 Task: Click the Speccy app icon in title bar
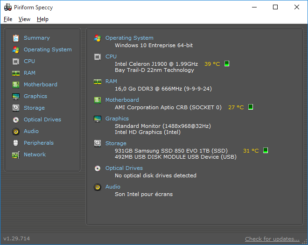(x=8, y=7)
